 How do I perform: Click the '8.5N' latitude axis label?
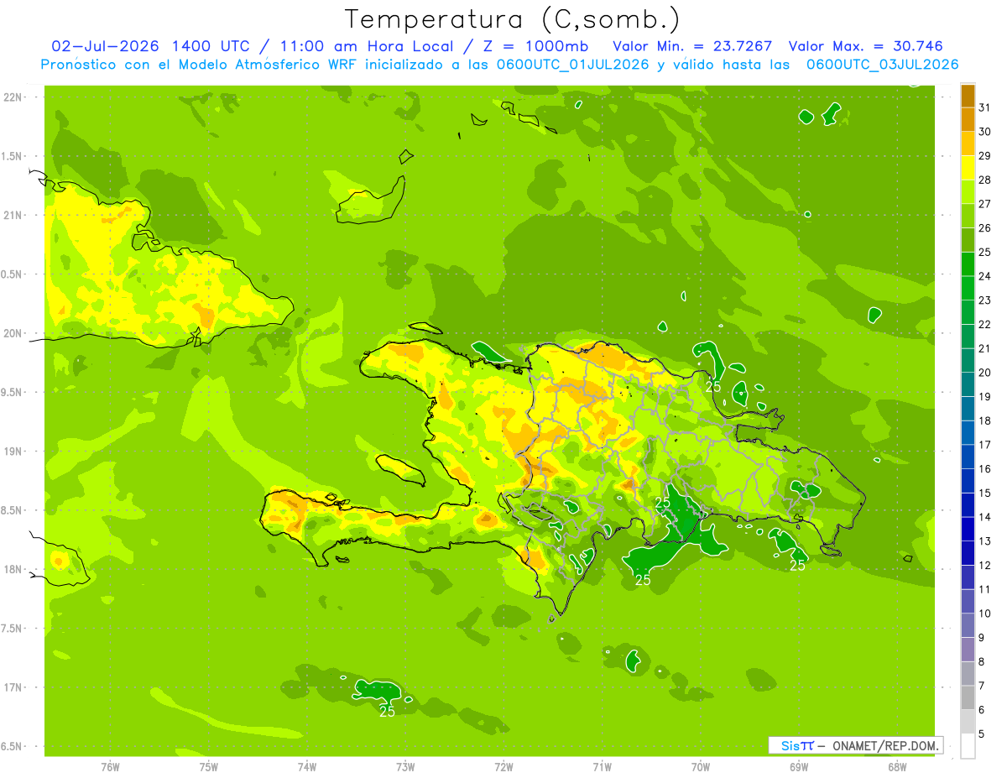[13, 510]
